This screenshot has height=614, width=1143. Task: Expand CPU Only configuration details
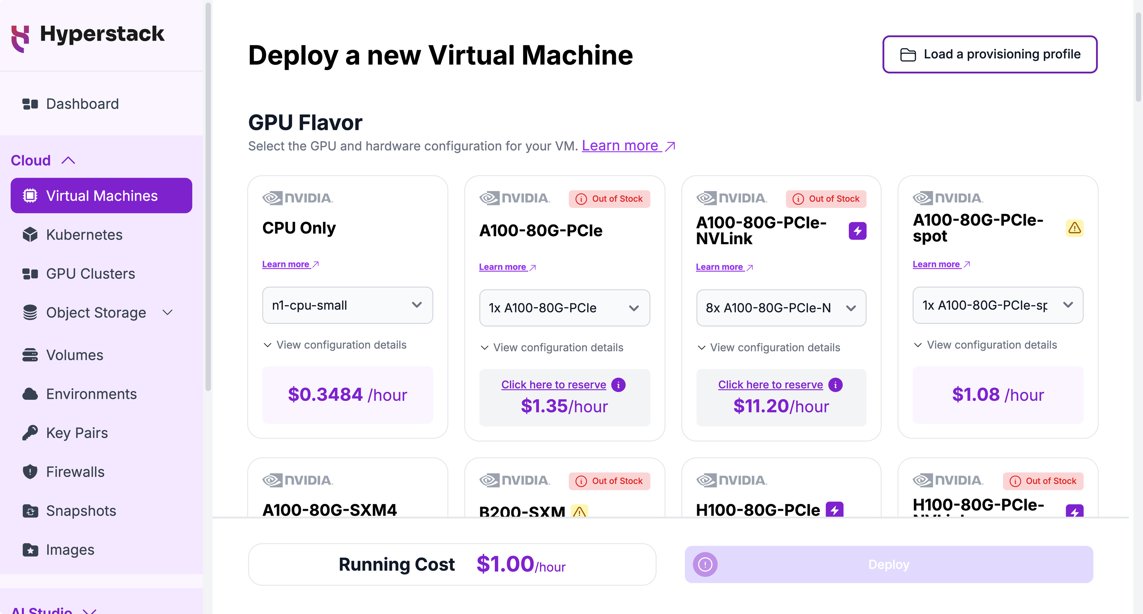coord(335,345)
